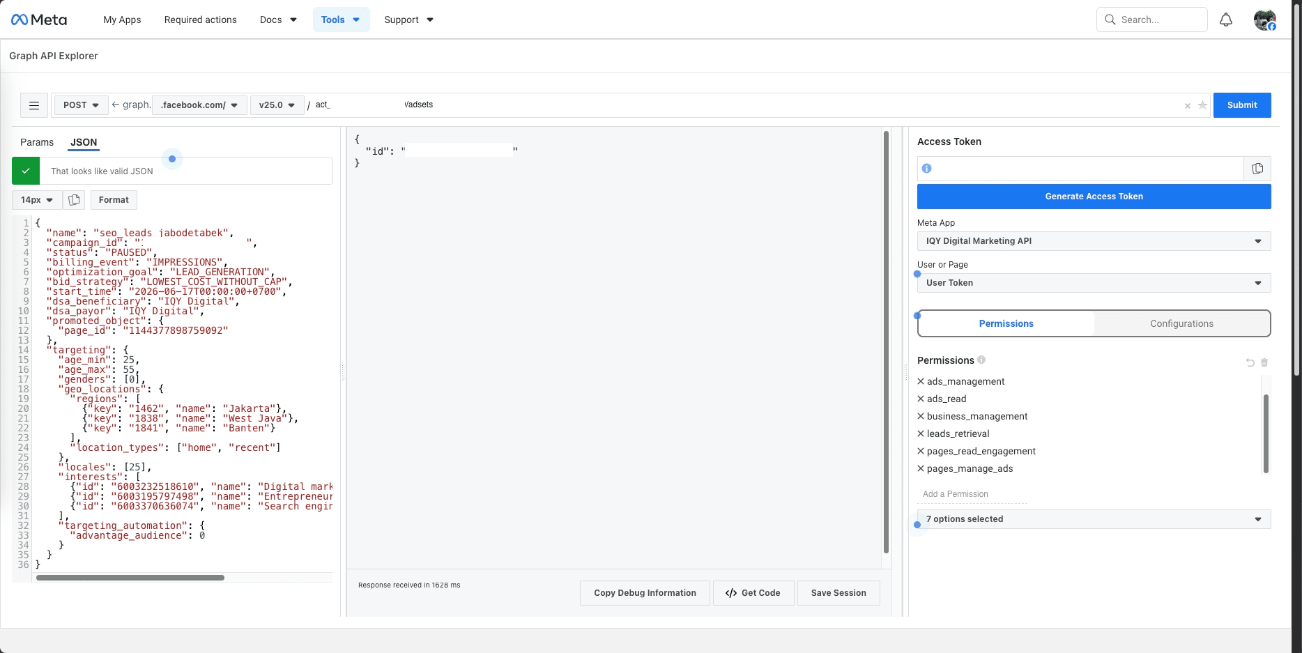Delete all permissions with trash icon
The image size is (1302, 653).
click(1264, 362)
